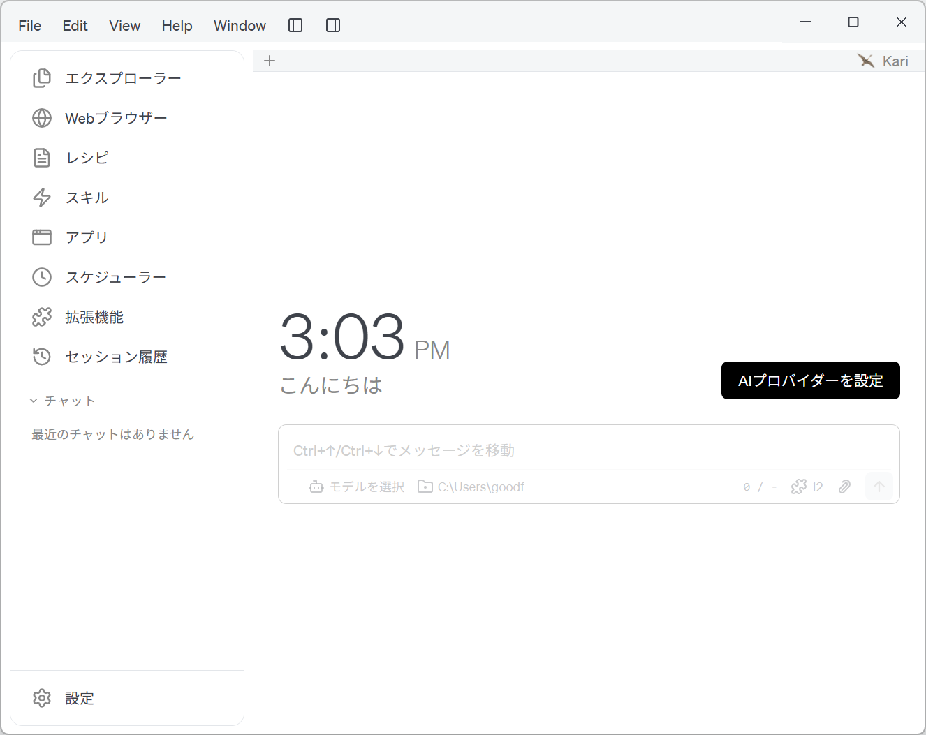The image size is (926, 735).
Task: Click the 3:03 PM clock display
Action: click(365, 337)
